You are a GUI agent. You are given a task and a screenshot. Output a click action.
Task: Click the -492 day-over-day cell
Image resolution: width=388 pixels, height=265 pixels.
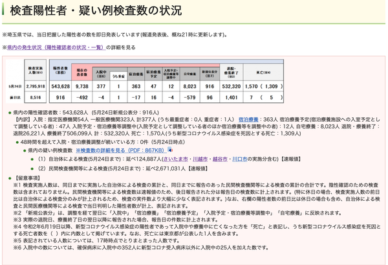82,97
